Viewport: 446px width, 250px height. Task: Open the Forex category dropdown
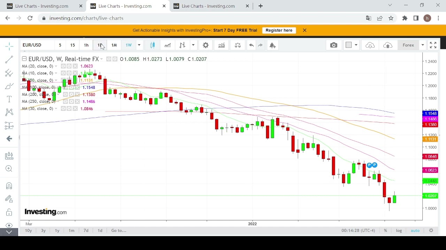(x=422, y=45)
